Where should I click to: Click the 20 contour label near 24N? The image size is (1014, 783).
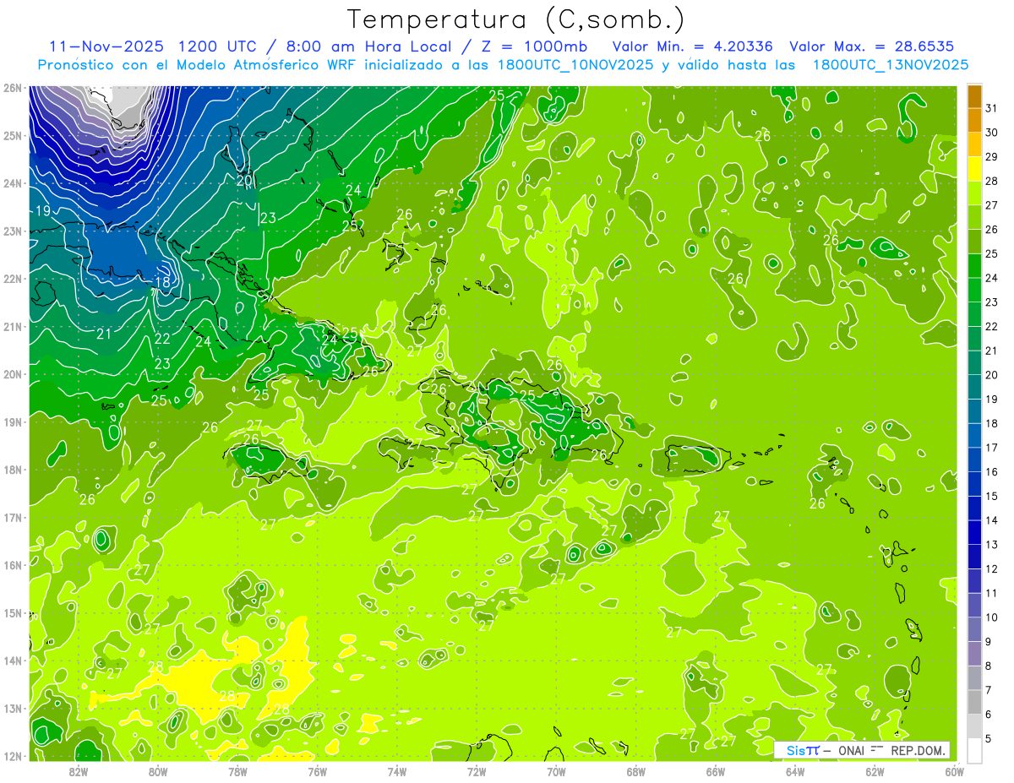click(x=245, y=180)
